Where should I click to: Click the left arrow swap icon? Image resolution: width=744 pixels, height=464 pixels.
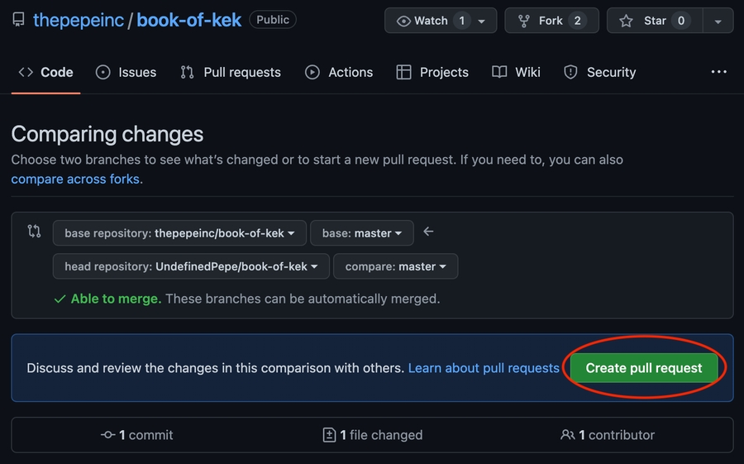pyautogui.click(x=428, y=232)
